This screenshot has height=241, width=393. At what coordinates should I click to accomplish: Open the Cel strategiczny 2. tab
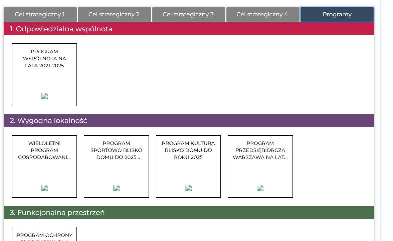(115, 14)
